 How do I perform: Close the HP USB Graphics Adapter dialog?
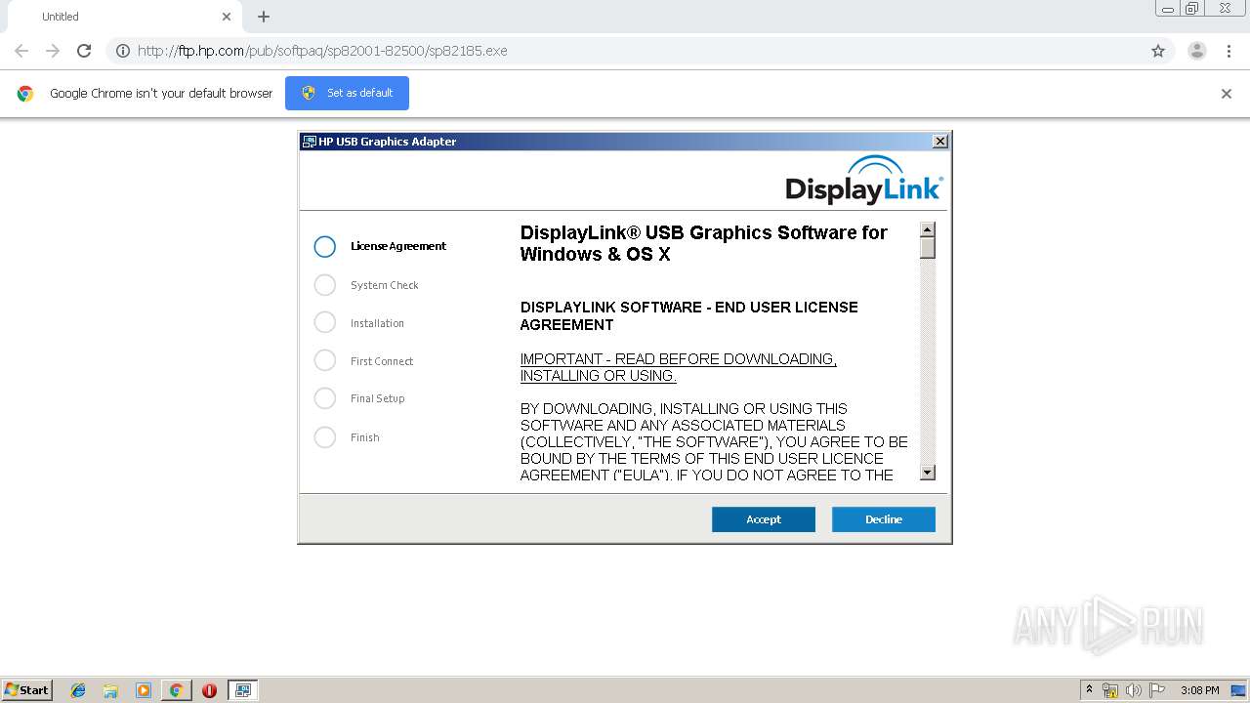click(939, 142)
